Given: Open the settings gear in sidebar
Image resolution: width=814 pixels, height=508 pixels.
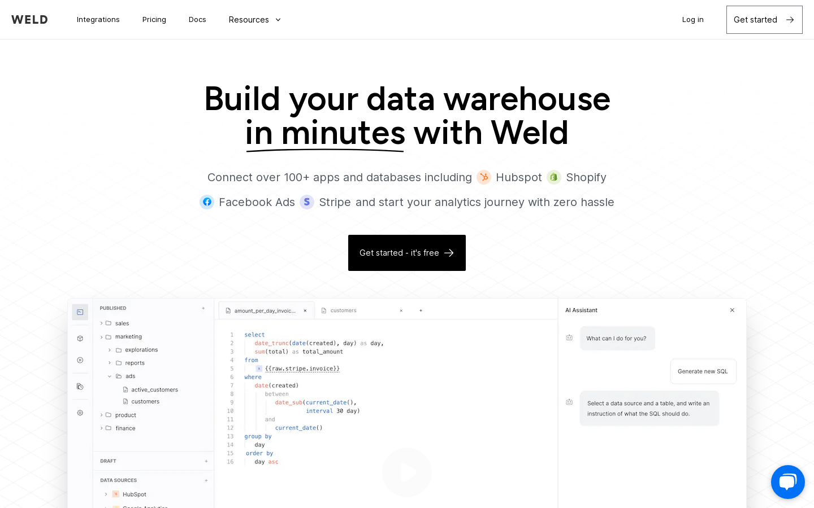Looking at the screenshot, I should [x=80, y=413].
